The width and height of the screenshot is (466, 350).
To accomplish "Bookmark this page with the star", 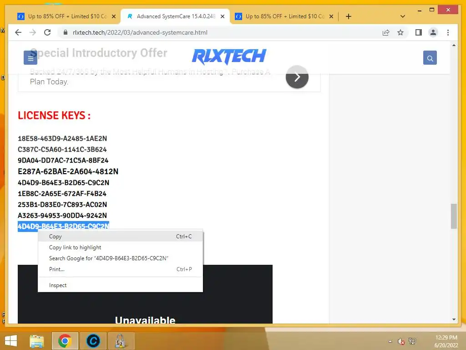I will click(x=400, y=32).
